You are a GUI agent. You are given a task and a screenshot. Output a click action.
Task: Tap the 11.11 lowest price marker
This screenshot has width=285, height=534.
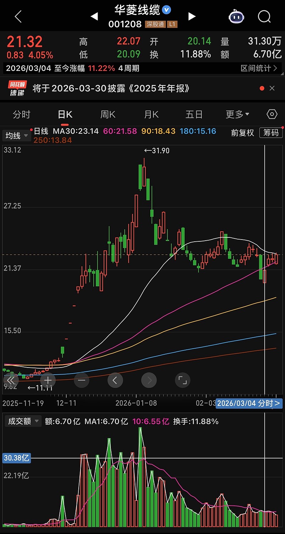coord(40,388)
